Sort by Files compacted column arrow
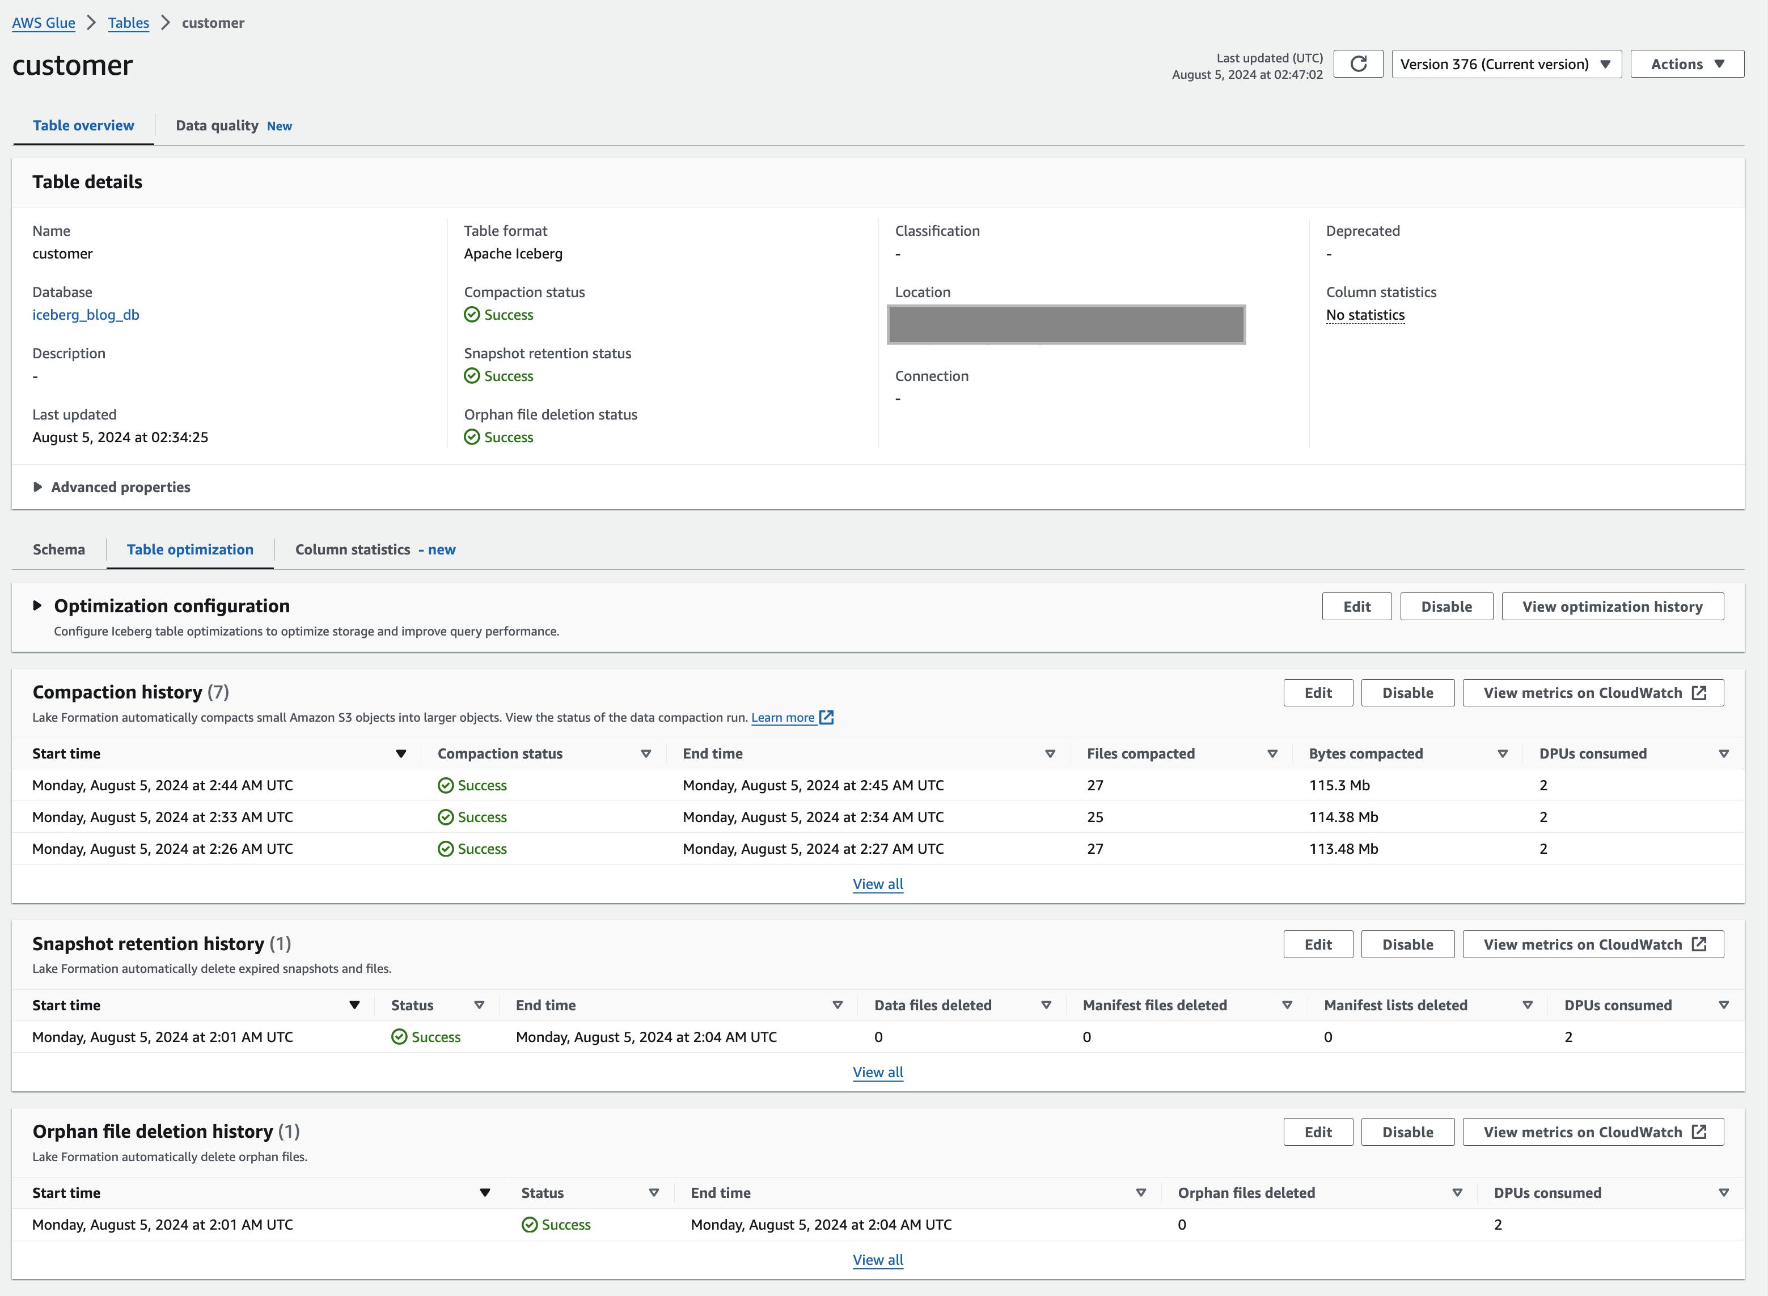The width and height of the screenshot is (1768, 1296). (x=1272, y=754)
